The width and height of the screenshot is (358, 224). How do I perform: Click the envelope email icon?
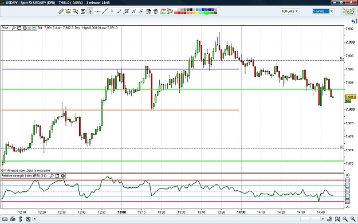(x=5, y=219)
